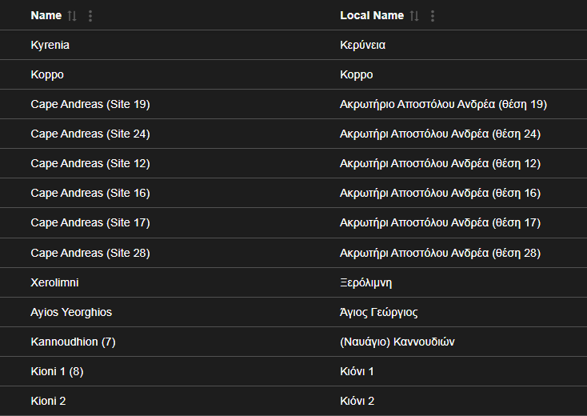The image size is (587, 416).
Task: Select the Ayios Yeorghios row
Action: click(71, 312)
